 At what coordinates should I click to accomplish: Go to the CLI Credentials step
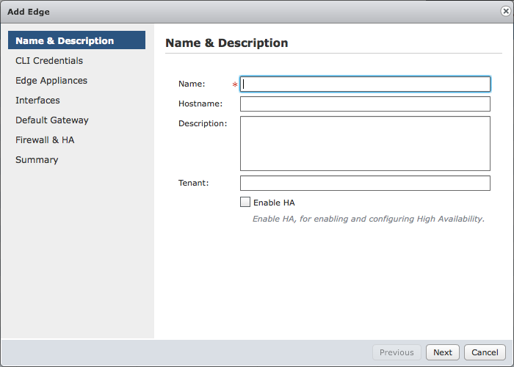[x=49, y=61]
